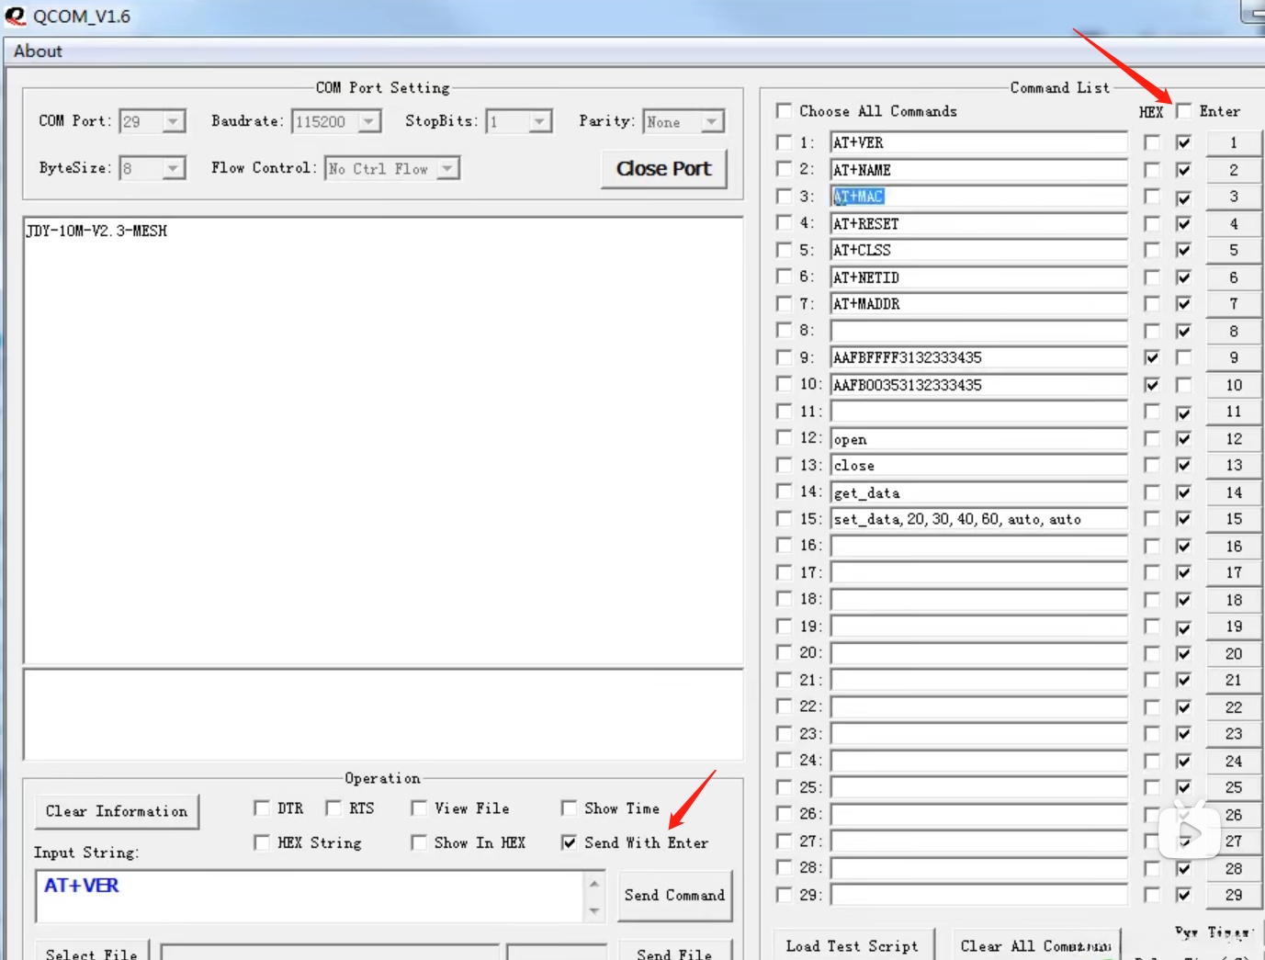Uncheck the Send With Enter checkbox

pyautogui.click(x=569, y=842)
